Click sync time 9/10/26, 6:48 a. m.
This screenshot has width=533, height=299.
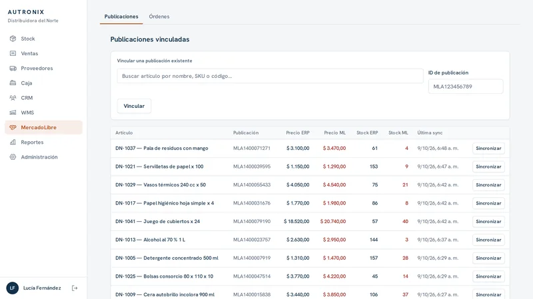(x=438, y=148)
